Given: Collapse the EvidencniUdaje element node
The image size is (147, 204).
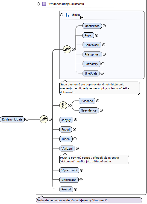Looking at the screenshot, I should (27, 119).
